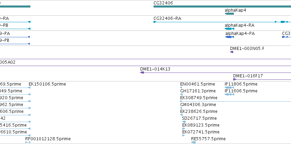This screenshot has width=291, height=144.
Task: Click the SD26717.5prime EST glyph
Action: 184,122
